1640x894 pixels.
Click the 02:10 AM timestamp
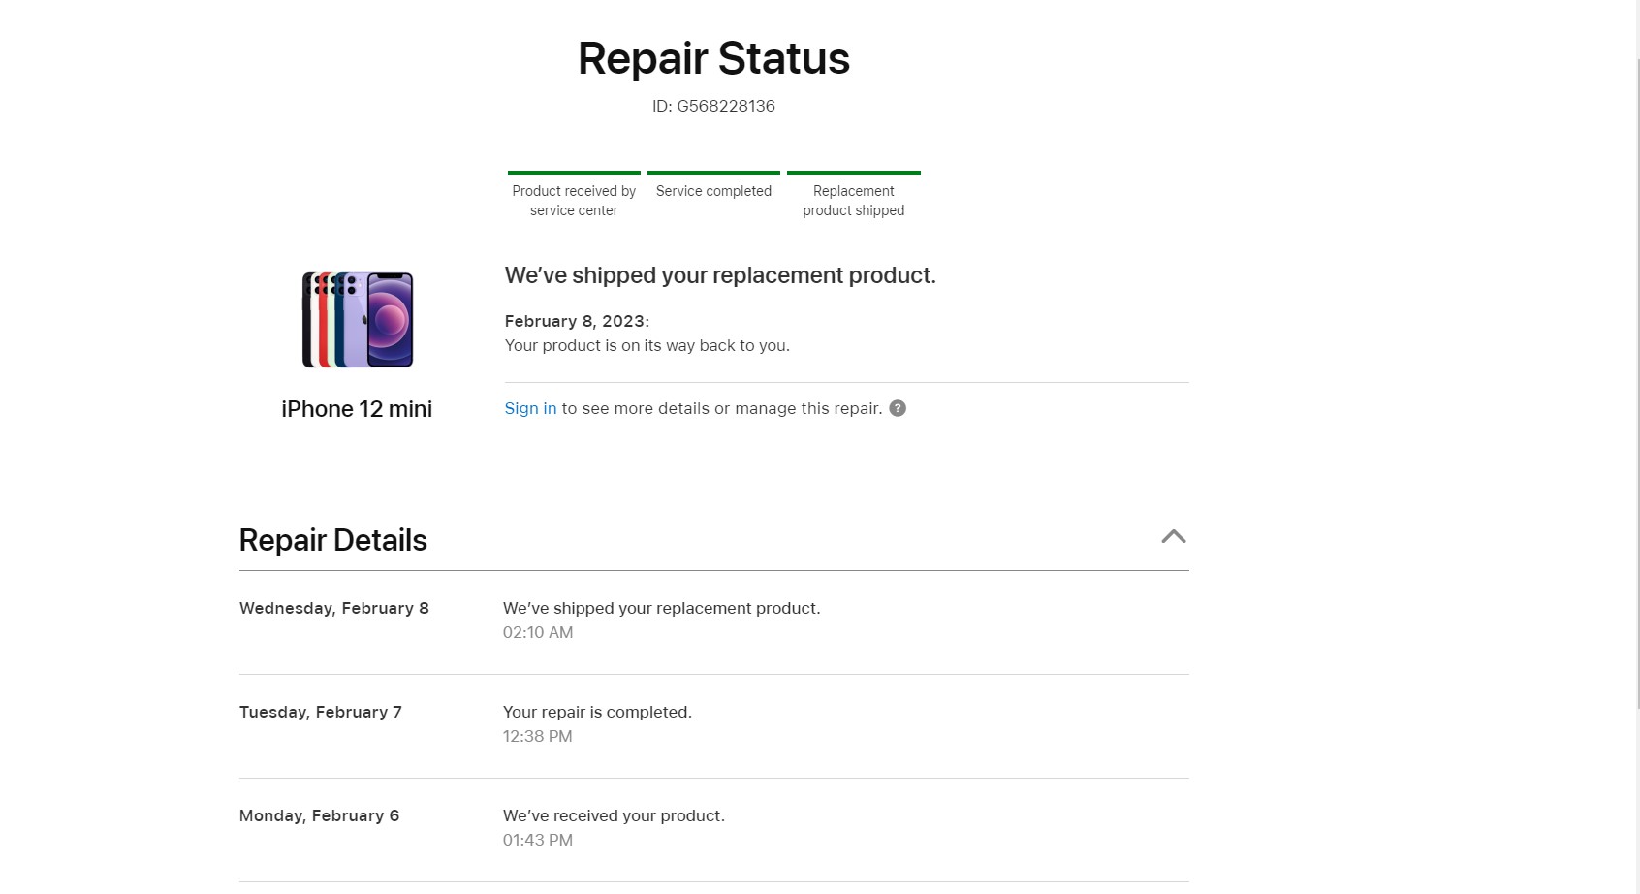click(538, 632)
